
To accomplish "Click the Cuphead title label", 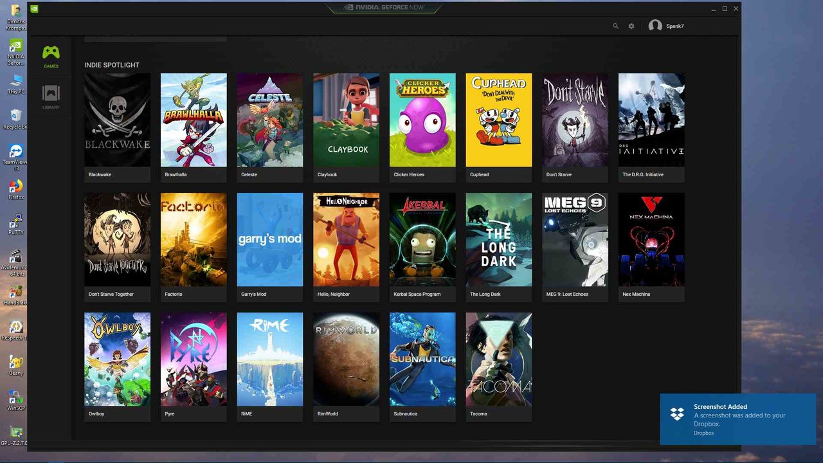I will coord(479,175).
